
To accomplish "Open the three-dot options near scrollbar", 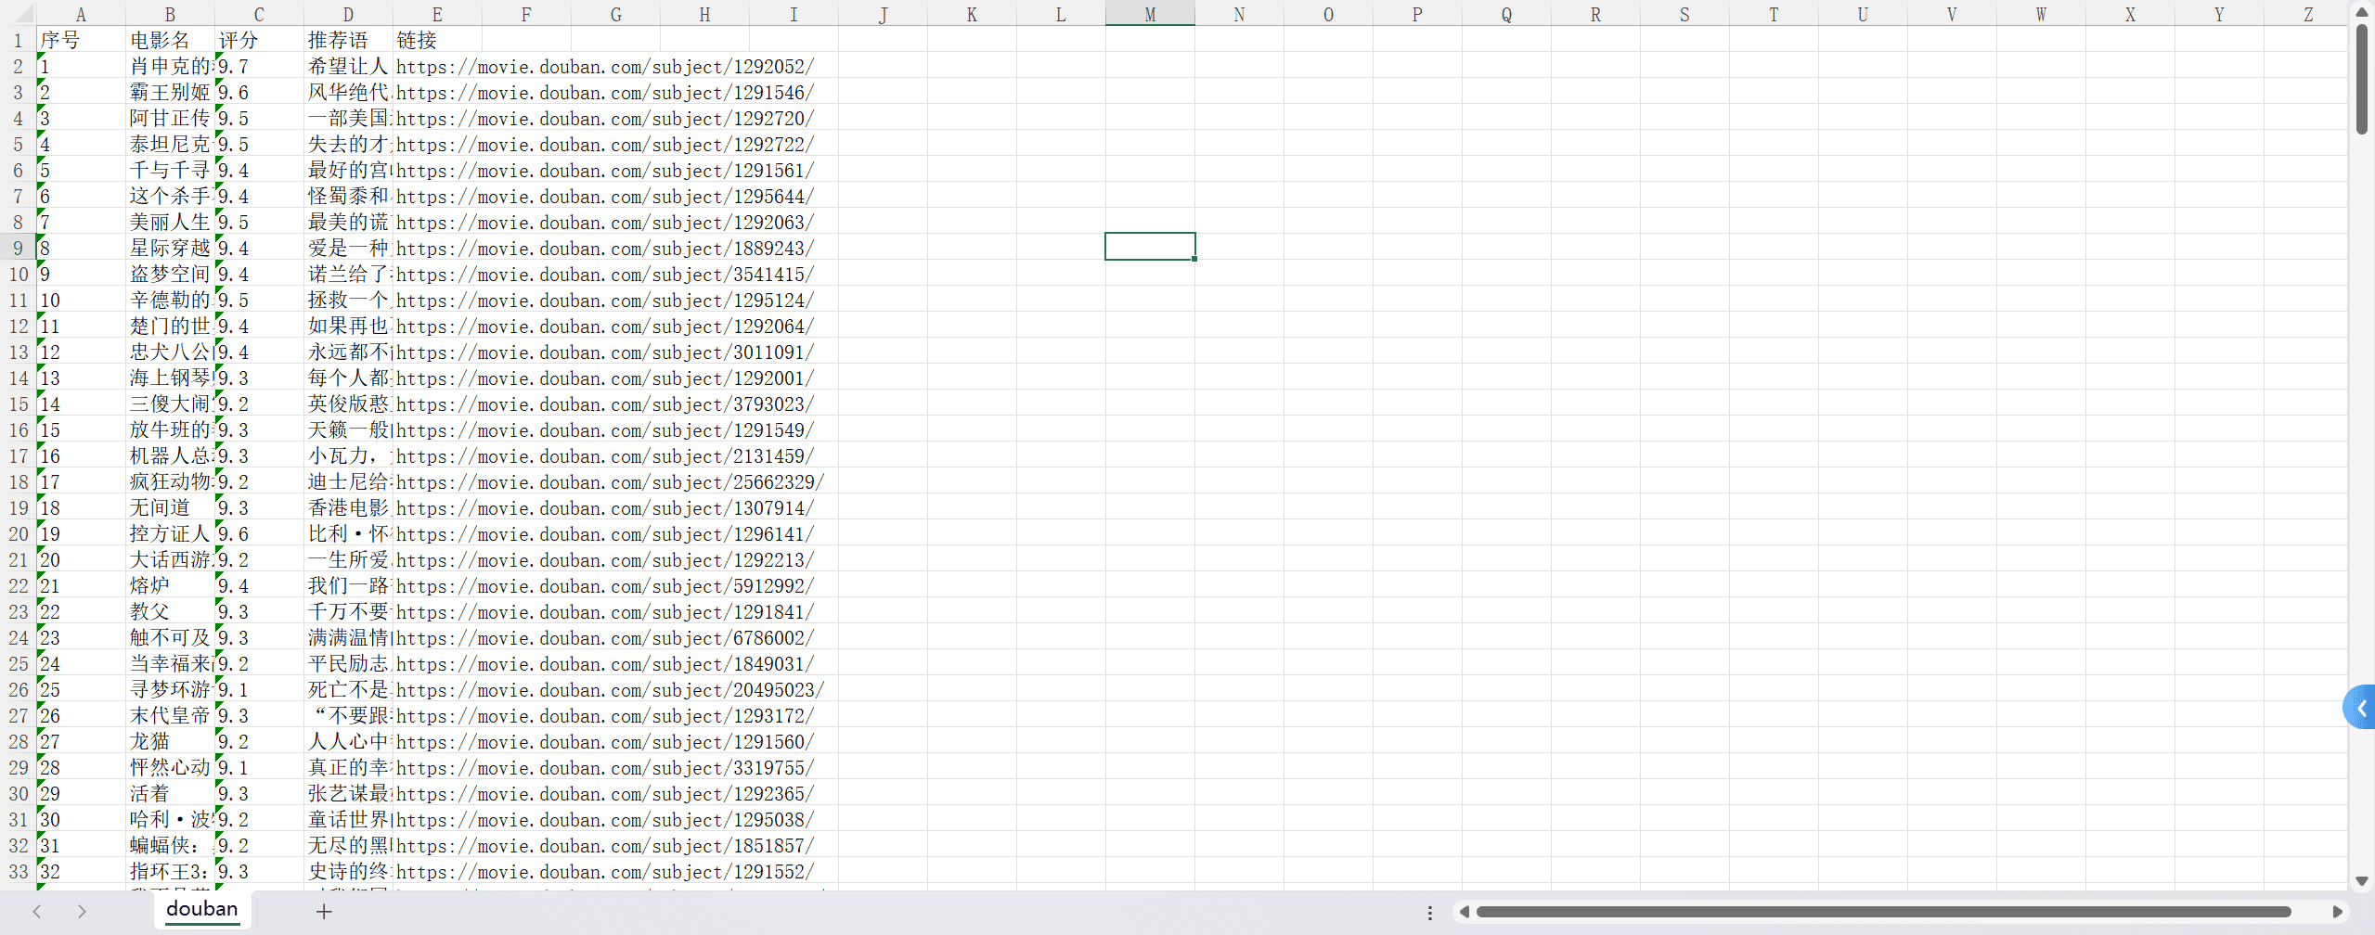I will [x=1430, y=913].
